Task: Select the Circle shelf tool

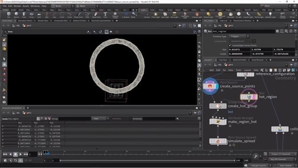Action: [62, 14]
